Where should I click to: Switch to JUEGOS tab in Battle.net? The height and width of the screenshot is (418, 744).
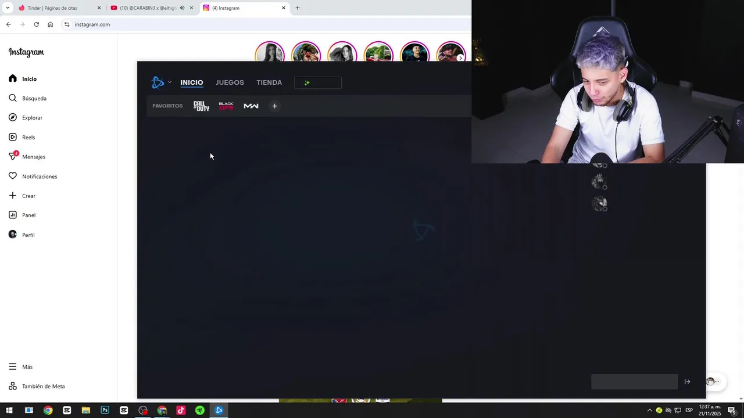pos(230,82)
